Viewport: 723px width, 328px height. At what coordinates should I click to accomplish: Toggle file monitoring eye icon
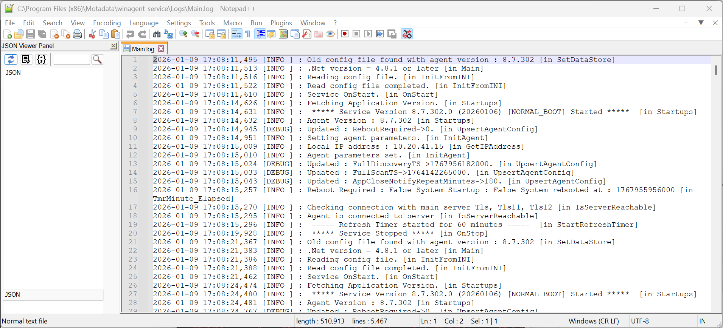click(x=330, y=34)
